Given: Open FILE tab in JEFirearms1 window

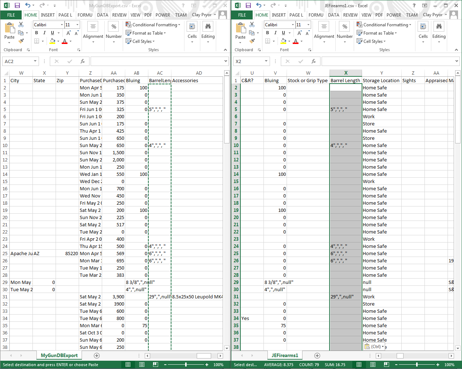Looking at the screenshot, I should tap(242, 15).
